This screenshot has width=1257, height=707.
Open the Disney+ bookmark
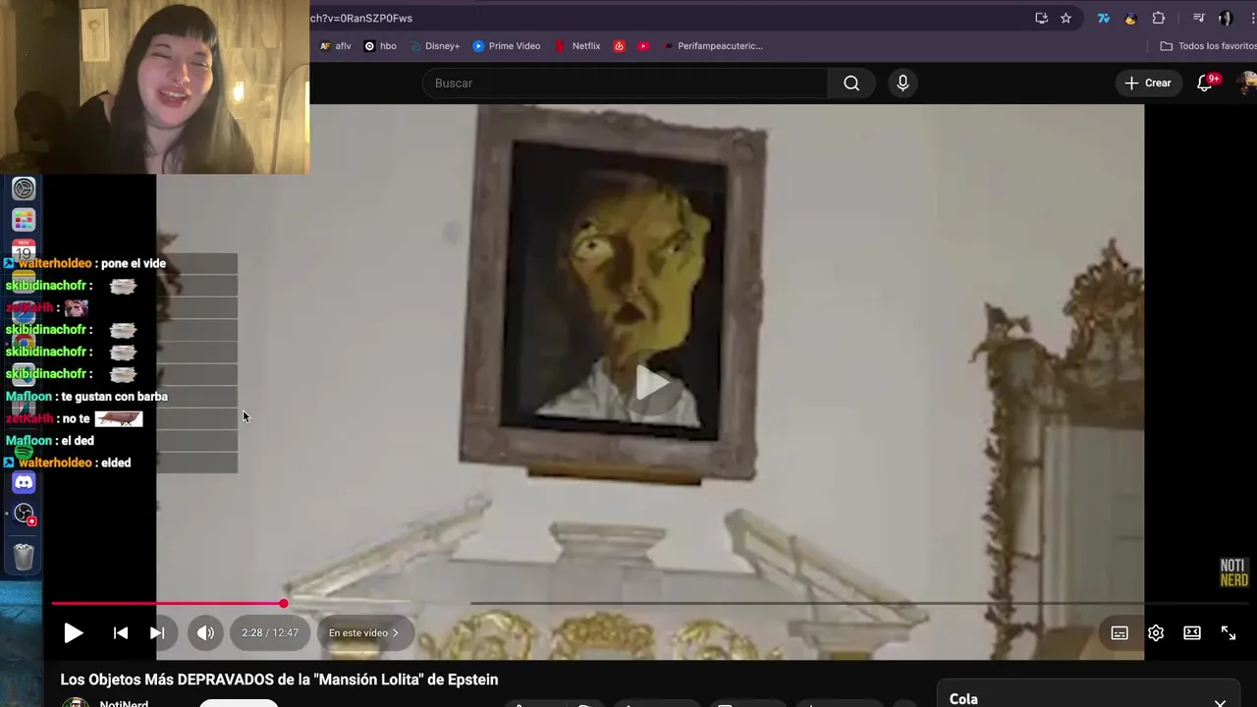tap(434, 46)
